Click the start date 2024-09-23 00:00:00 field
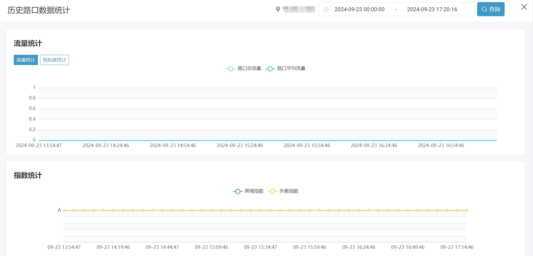The image size is (533, 256). [x=359, y=9]
